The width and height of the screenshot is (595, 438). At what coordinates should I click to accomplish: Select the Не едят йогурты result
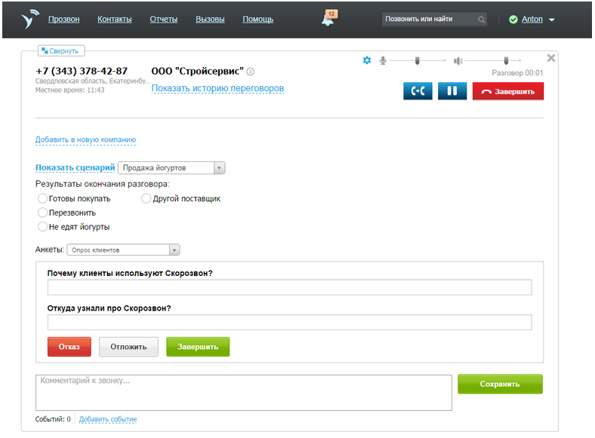pyautogui.click(x=42, y=227)
